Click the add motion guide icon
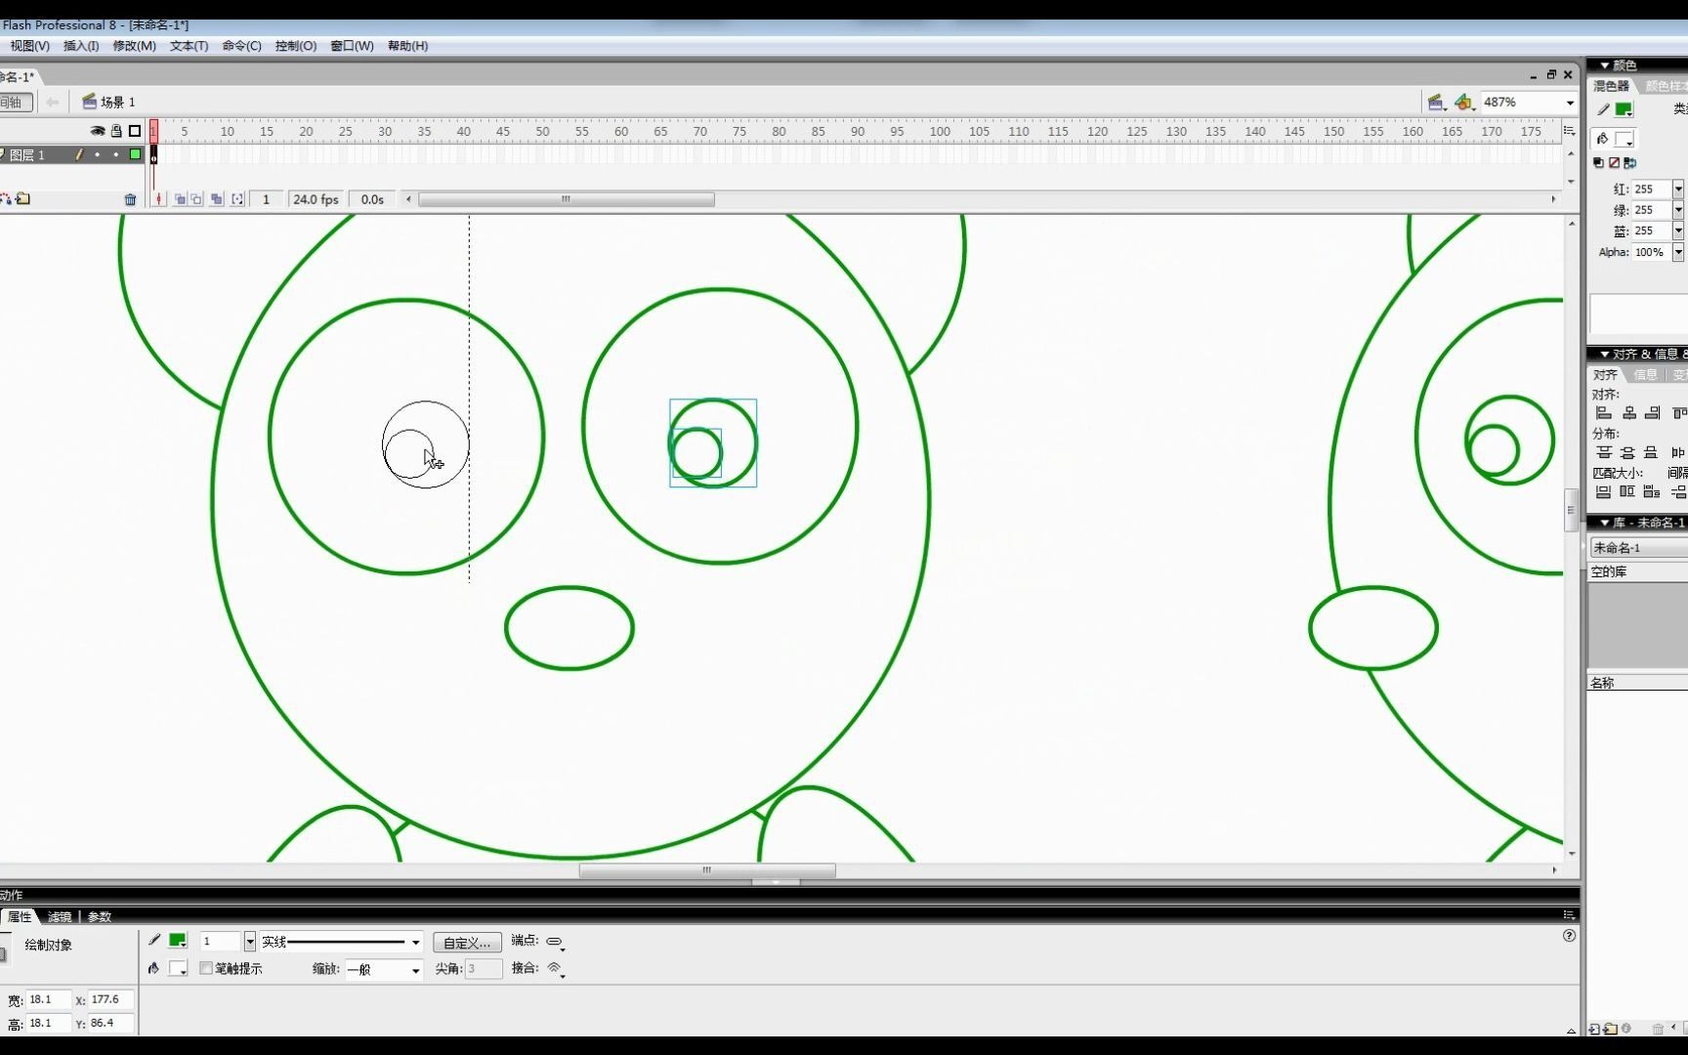This screenshot has width=1688, height=1055. pos(5,199)
